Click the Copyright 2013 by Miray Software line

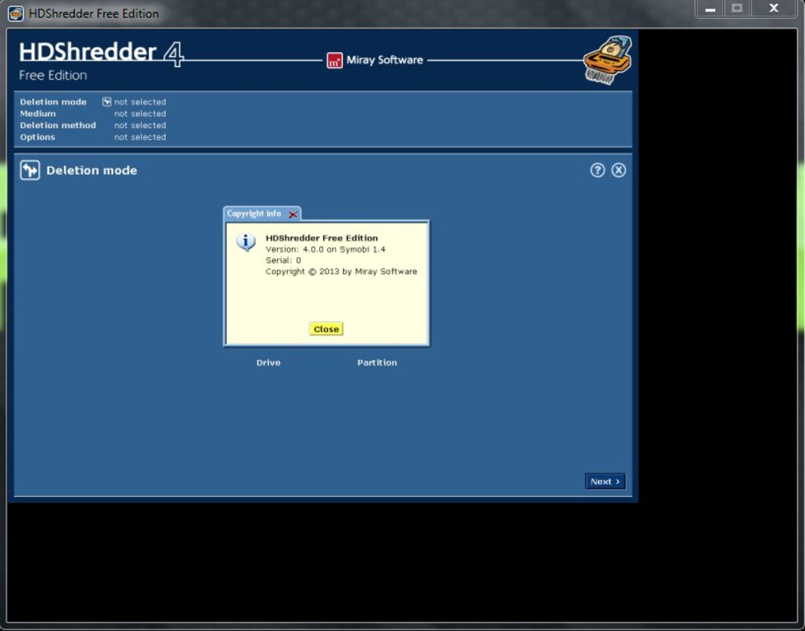pyautogui.click(x=341, y=271)
